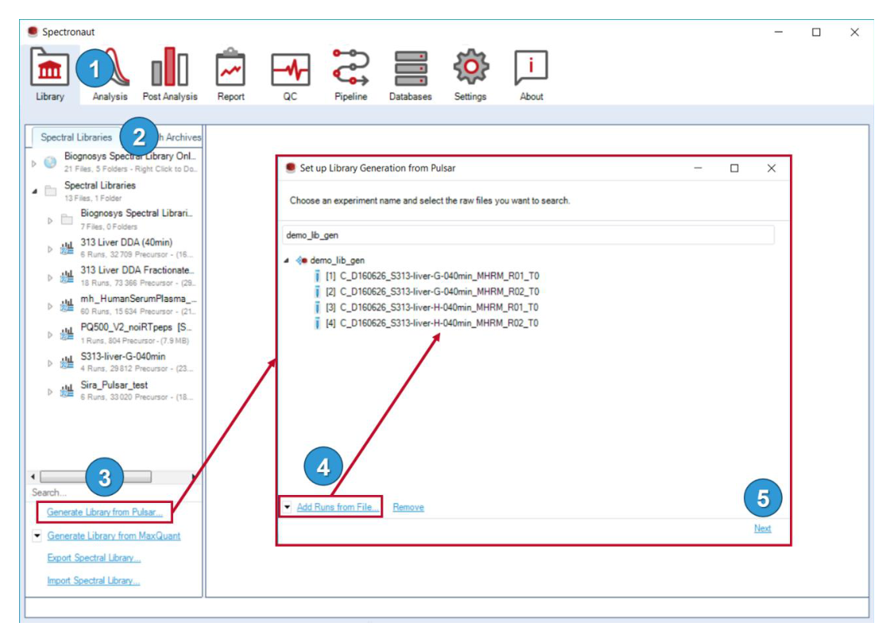Click Generate Library from Pulsar link
Viewport: 894px width, 642px height.
[x=105, y=512]
